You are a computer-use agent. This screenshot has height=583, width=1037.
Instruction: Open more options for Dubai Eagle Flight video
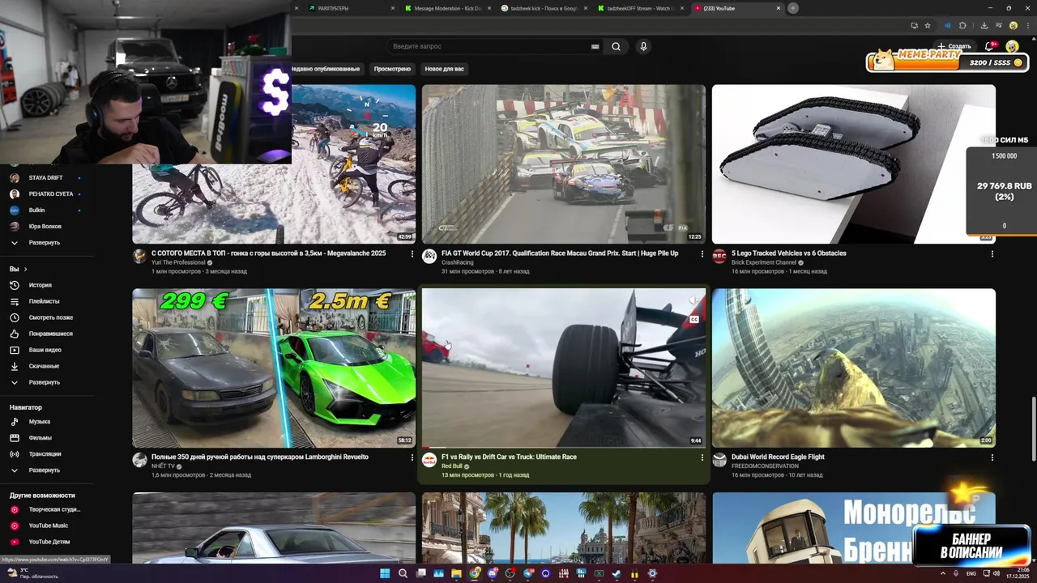click(x=992, y=457)
